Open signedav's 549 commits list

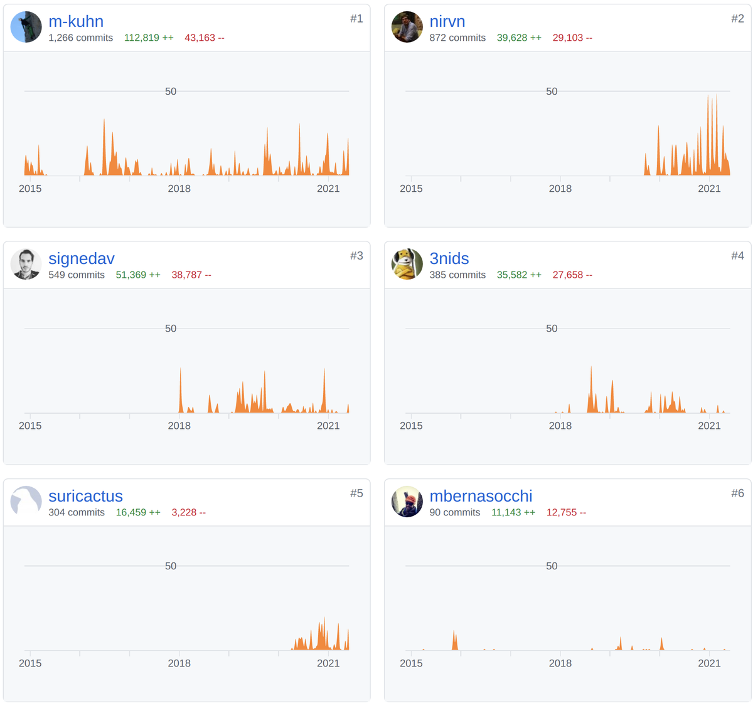[77, 275]
